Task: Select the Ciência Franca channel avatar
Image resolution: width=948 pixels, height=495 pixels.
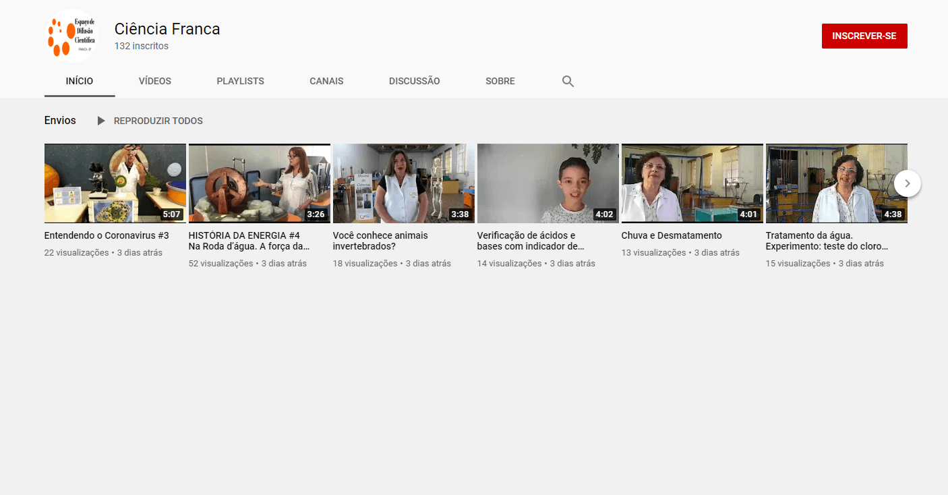Action: coord(71,35)
